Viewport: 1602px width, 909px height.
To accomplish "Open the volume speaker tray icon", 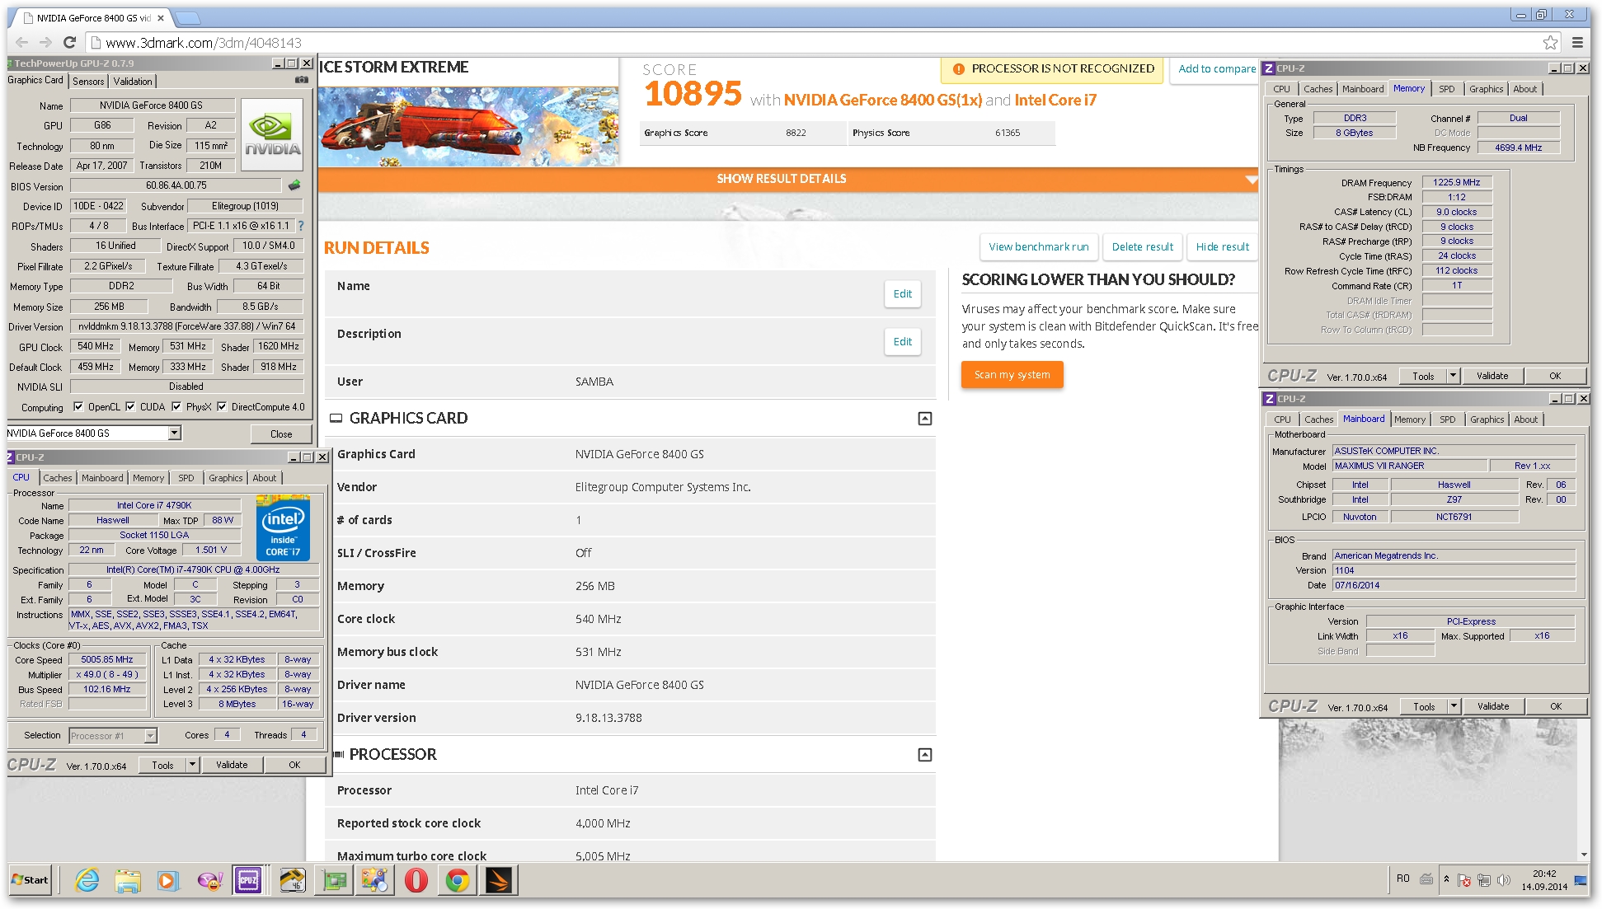I will (1504, 880).
